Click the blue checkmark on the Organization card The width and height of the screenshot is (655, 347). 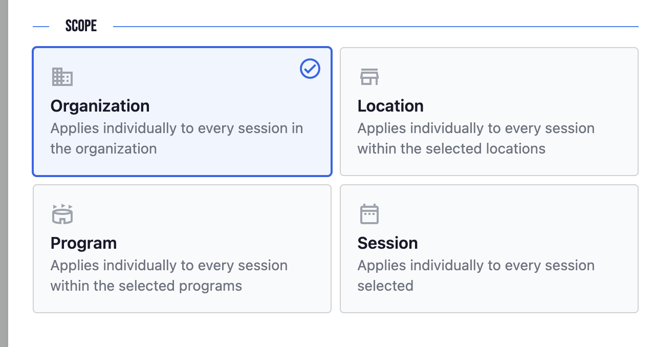(310, 69)
